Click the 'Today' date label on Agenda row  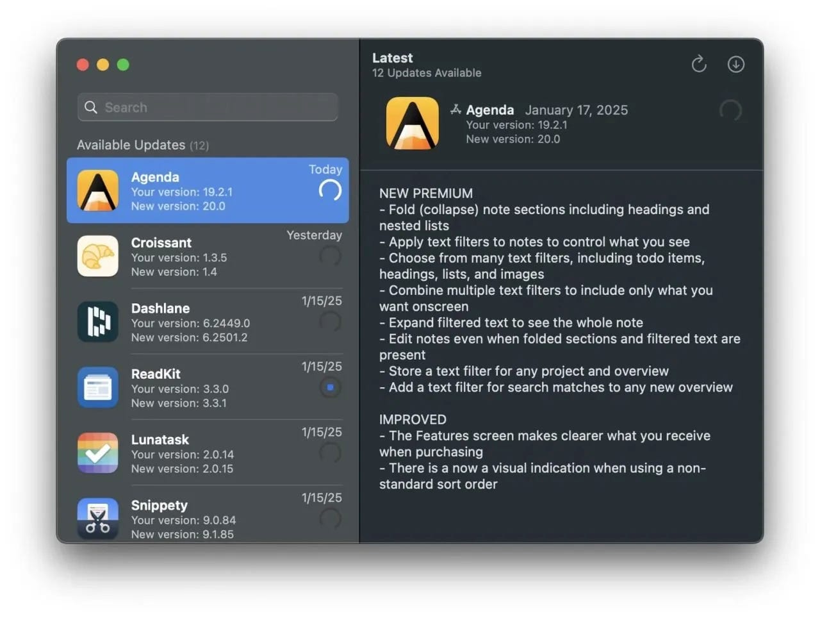pos(325,169)
